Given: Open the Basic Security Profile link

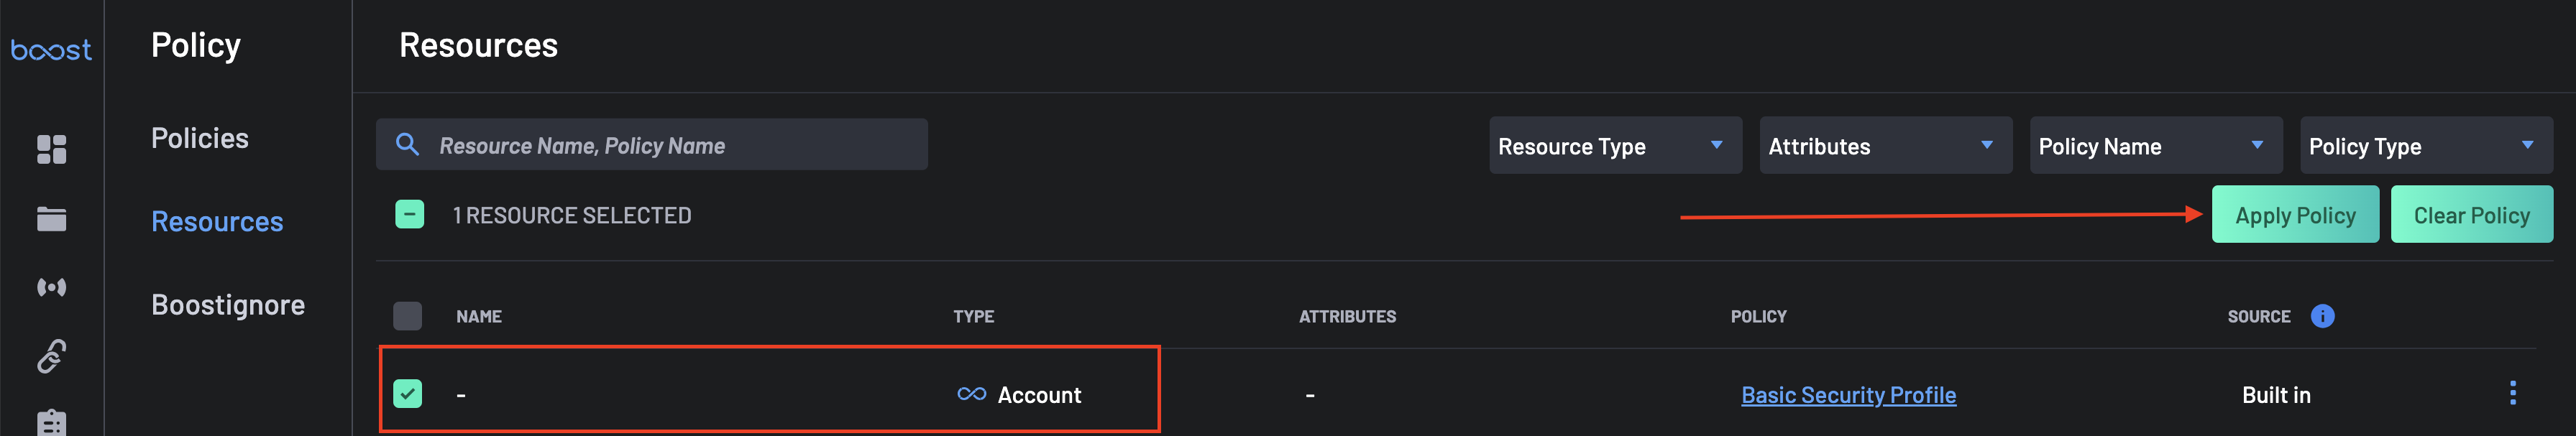Looking at the screenshot, I should point(1848,395).
